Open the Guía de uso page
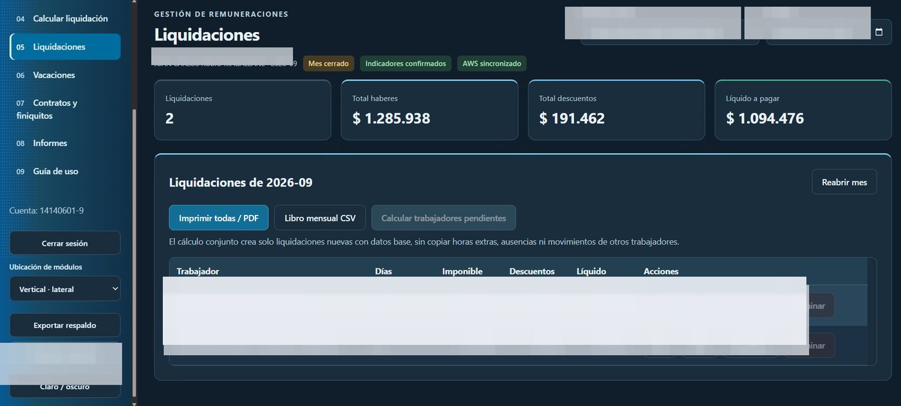The image size is (901, 406). (65, 171)
